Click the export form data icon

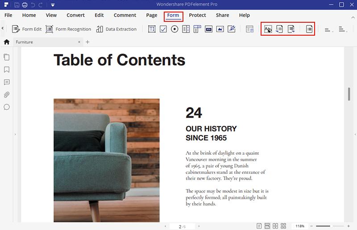(x=291, y=29)
